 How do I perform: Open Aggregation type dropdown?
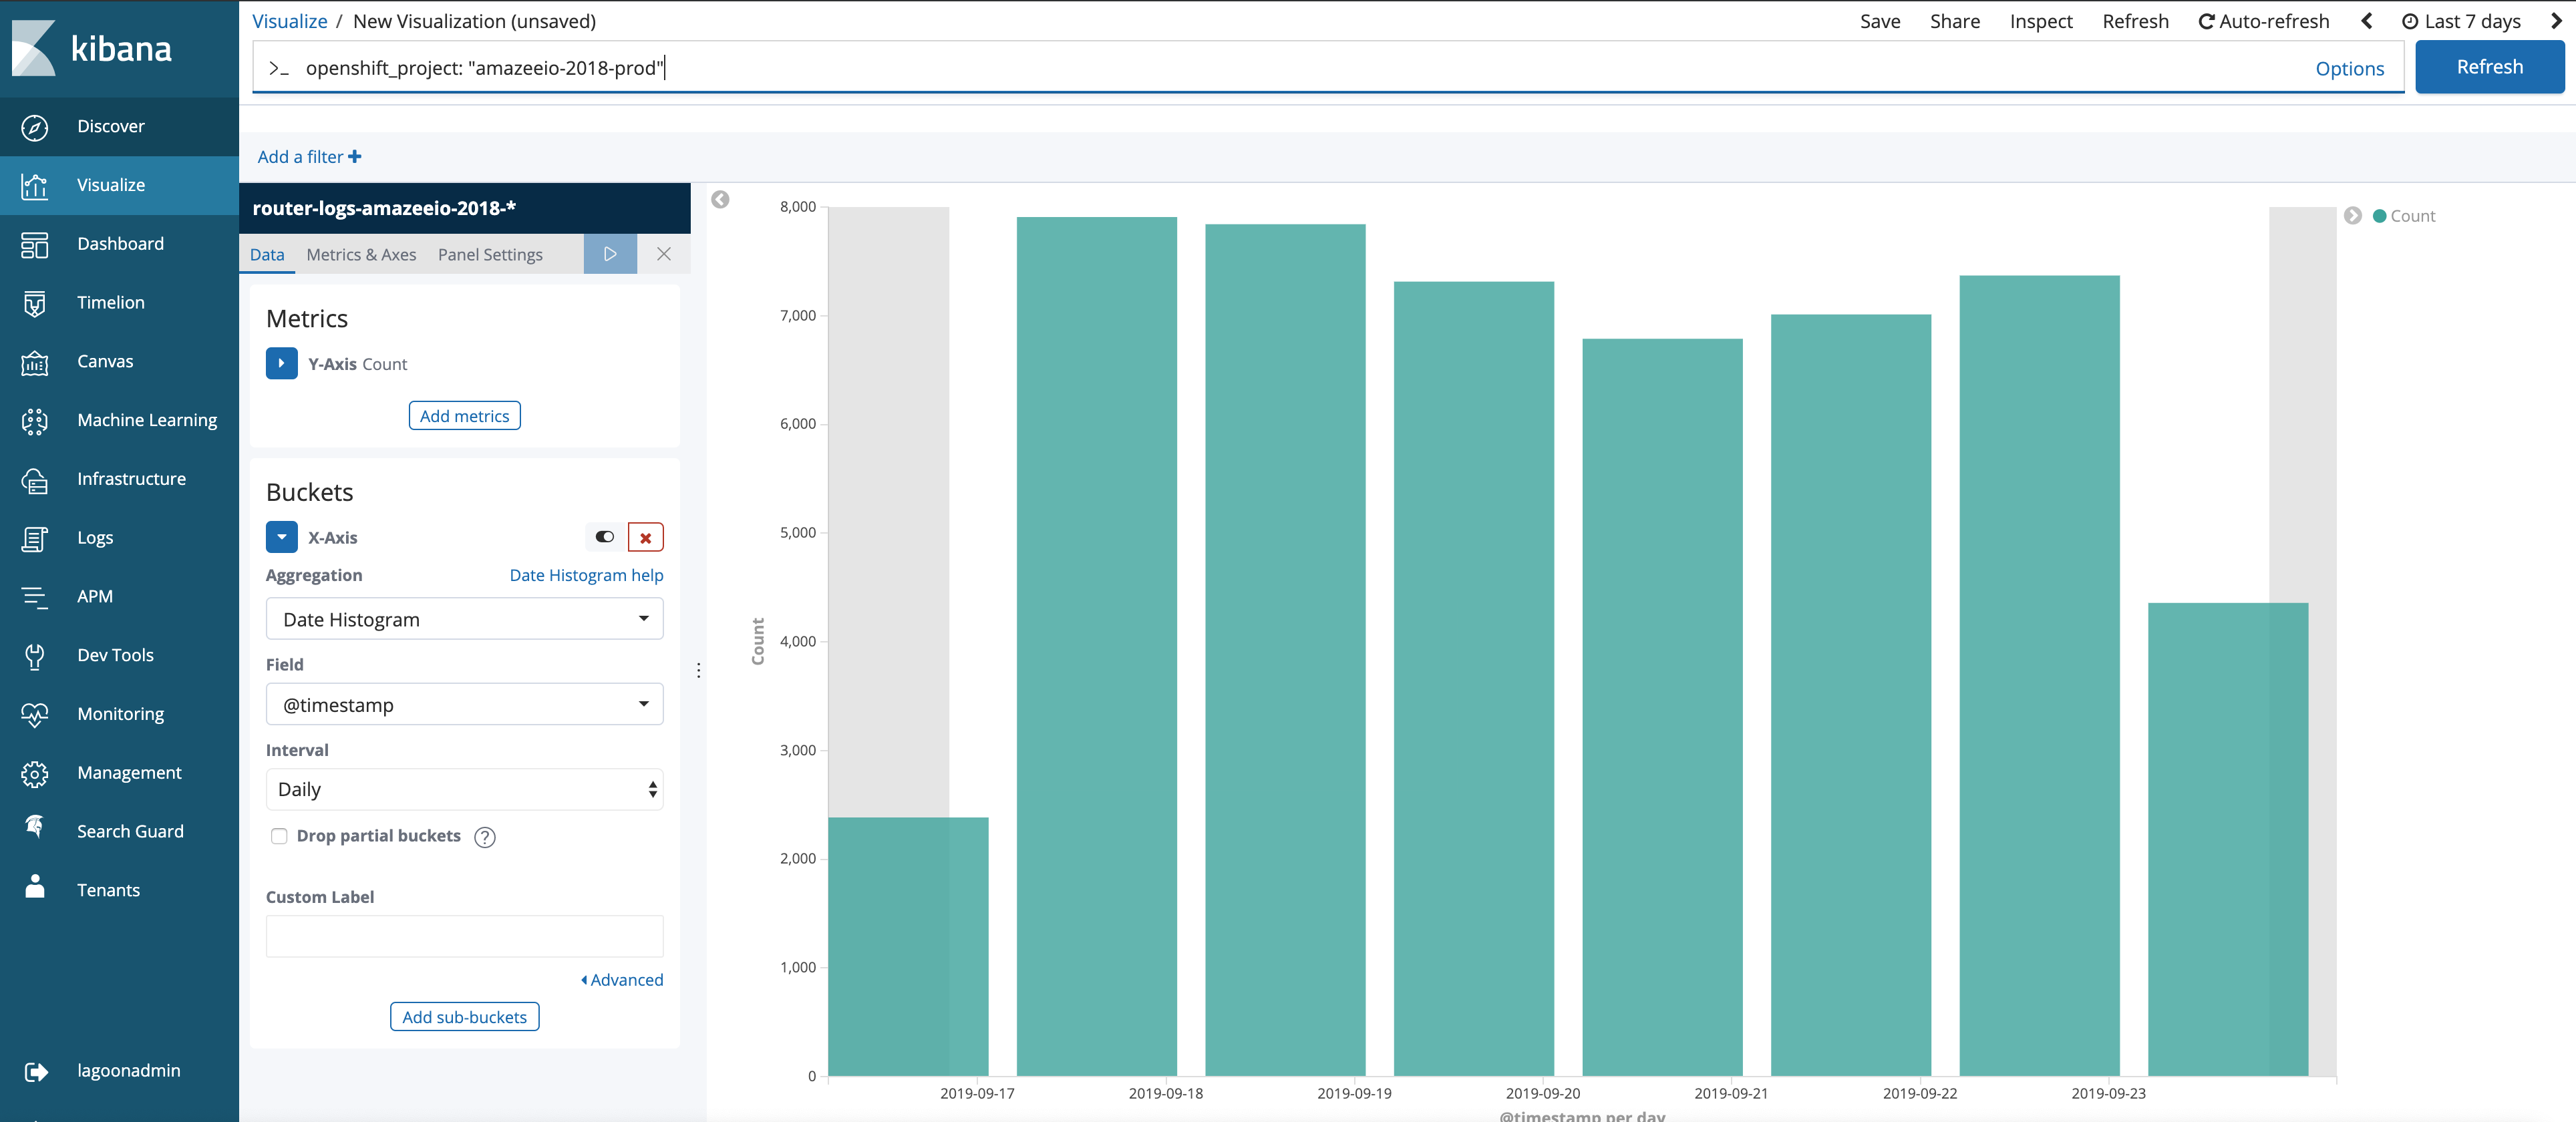click(465, 619)
